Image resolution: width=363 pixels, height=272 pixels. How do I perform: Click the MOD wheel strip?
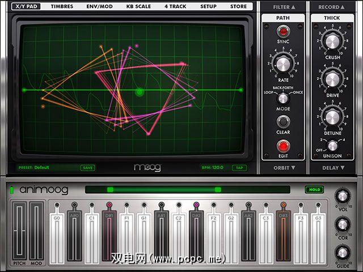click(36, 231)
